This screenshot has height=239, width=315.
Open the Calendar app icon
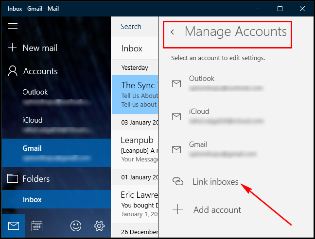[37, 226]
